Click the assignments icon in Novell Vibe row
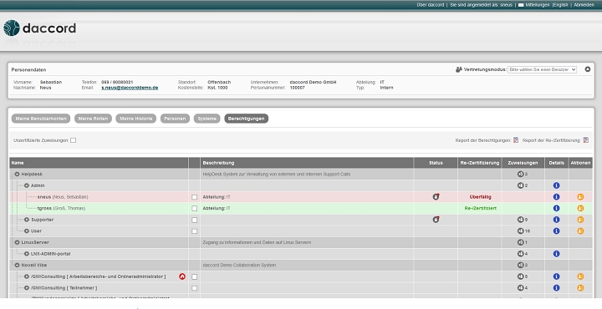This screenshot has width=602, height=309. (520, 266)
